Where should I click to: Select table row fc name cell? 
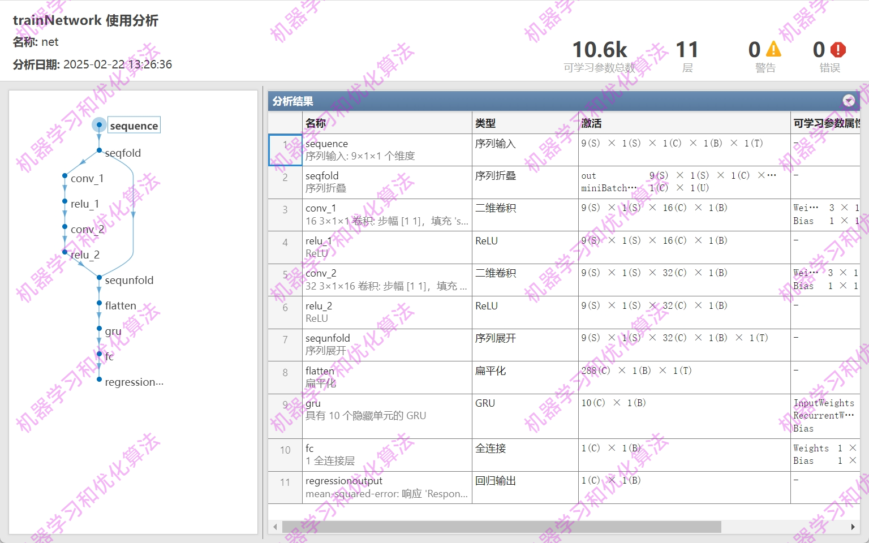coord(387,455)
